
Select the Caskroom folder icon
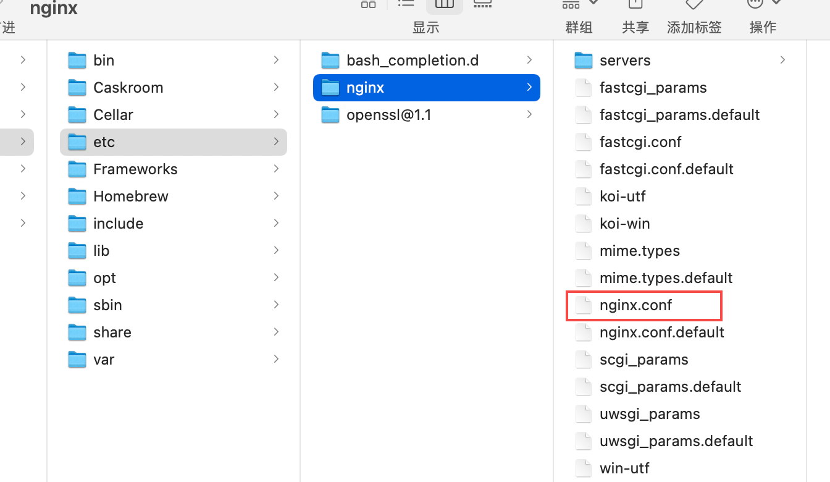pyautogui.click(x=77, y=87)
